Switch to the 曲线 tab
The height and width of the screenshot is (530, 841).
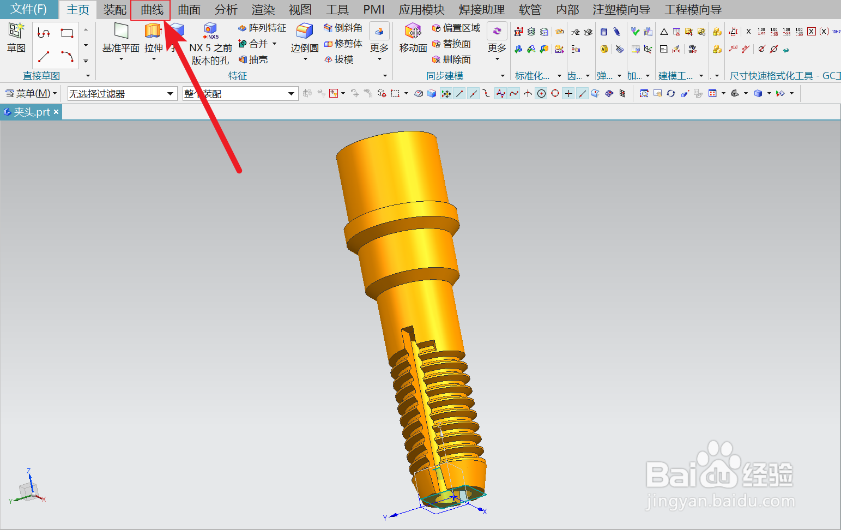pyautogui.click(x=152, y=10)
